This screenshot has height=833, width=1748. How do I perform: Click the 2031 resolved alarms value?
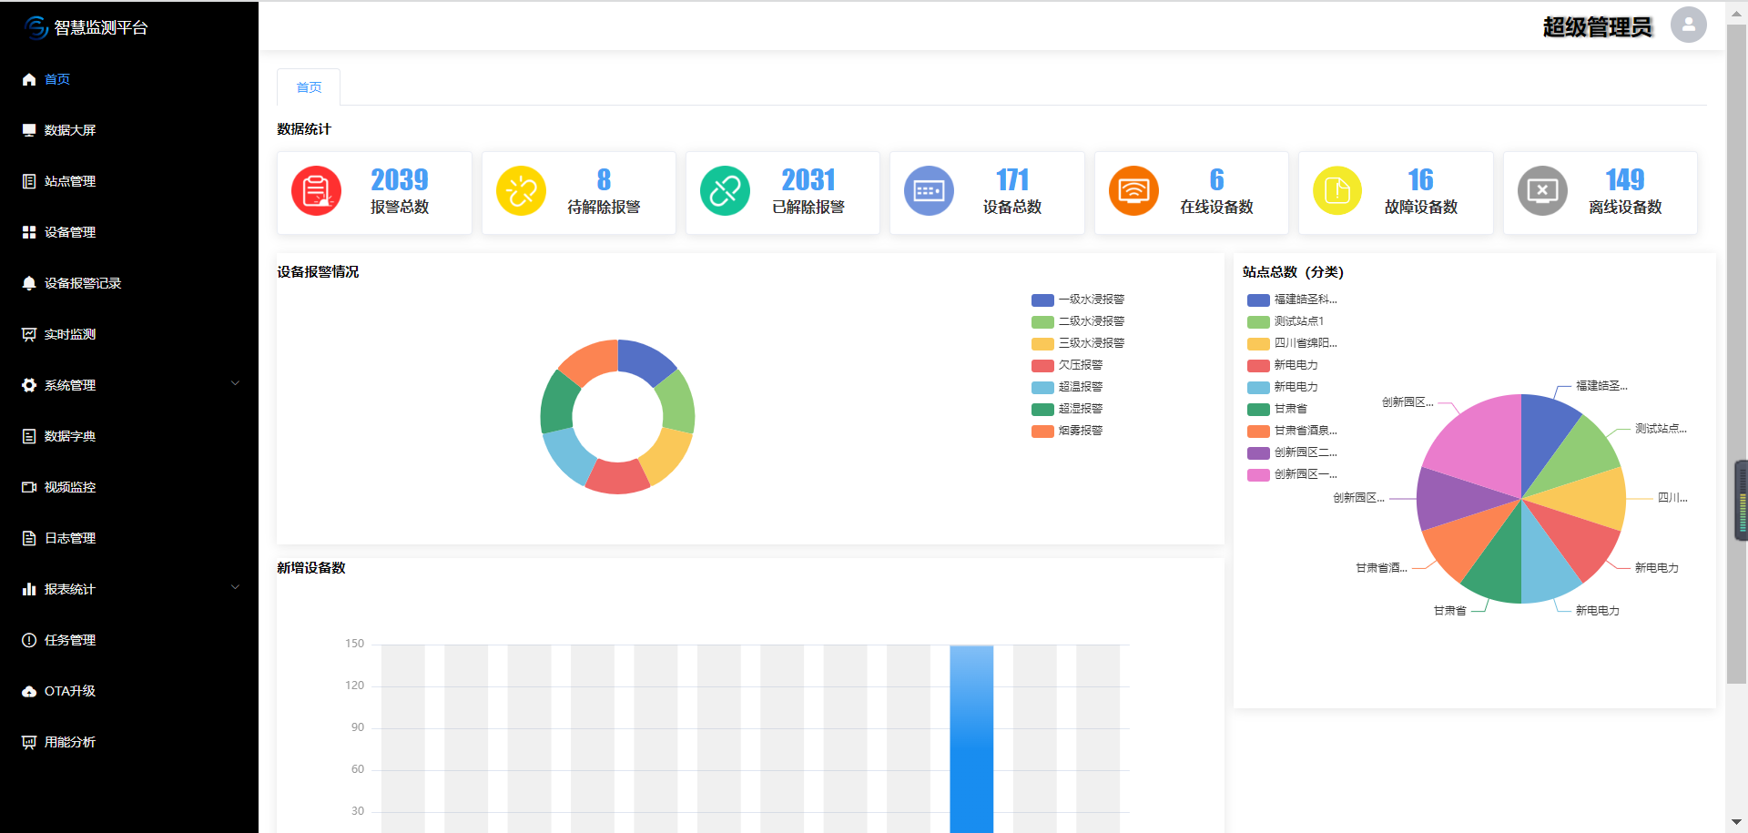click(808, 179)
